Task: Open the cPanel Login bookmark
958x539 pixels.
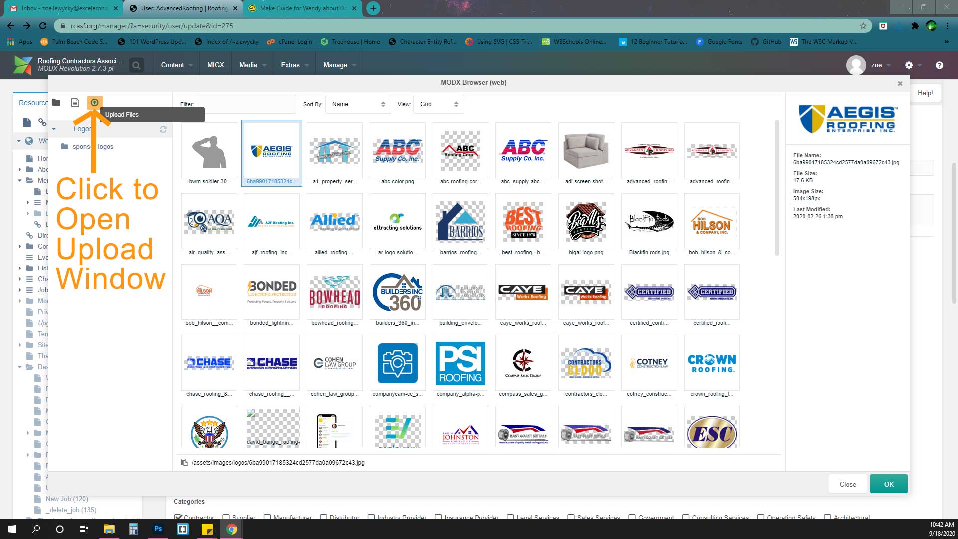Action: pos(289,42)
